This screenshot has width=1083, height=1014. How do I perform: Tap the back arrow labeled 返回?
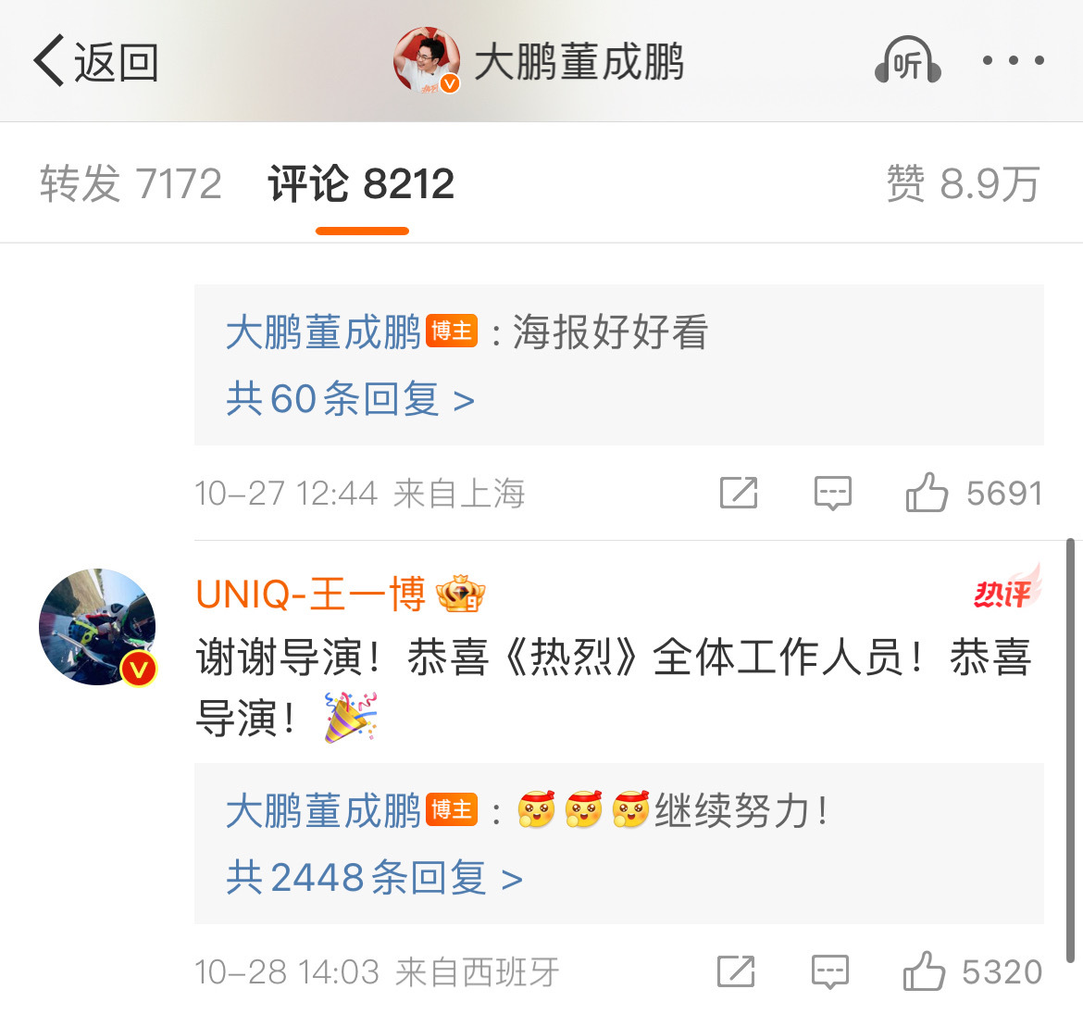[96, 61]
